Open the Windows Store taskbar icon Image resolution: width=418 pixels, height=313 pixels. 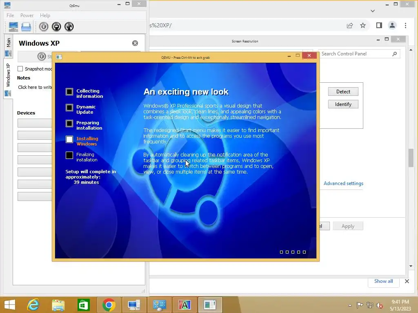[83, 305]
